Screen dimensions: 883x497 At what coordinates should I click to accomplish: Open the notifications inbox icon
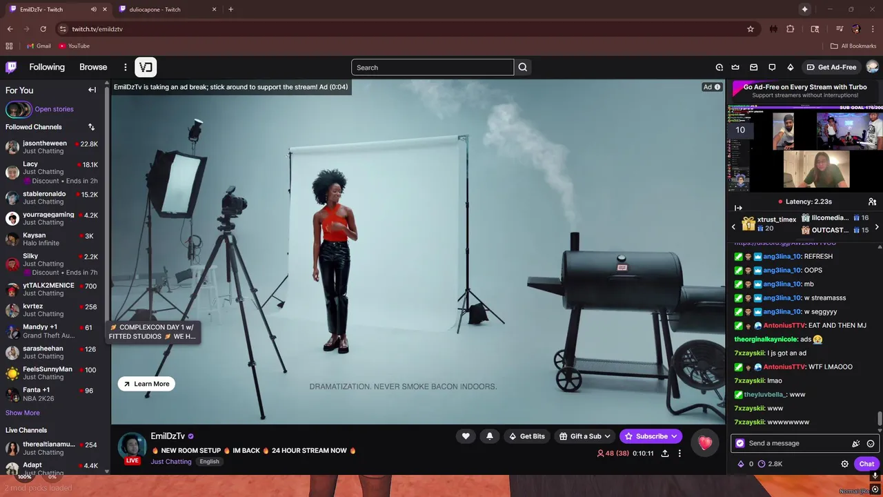[753, 67]
